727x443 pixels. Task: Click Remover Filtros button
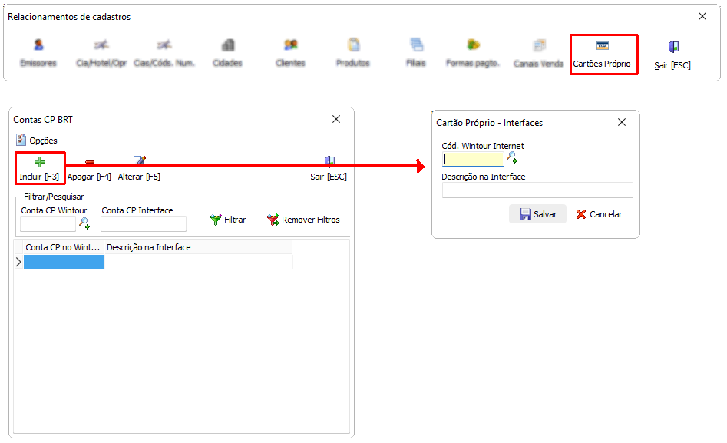(303, 220)
